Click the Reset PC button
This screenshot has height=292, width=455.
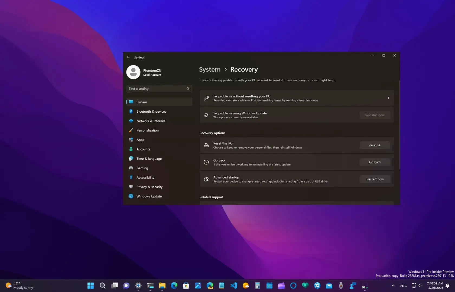click(x=375, y=145)
